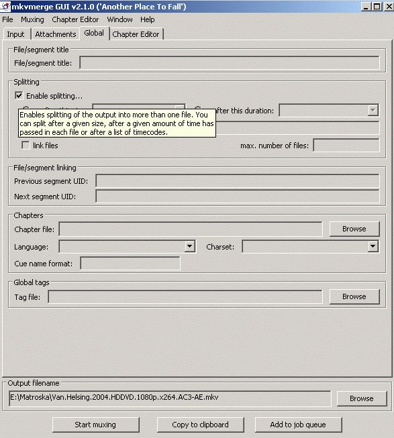Viewport: 394px width, 438px height.
Task: Enable the link files checkbox
Action: (26, 146)
